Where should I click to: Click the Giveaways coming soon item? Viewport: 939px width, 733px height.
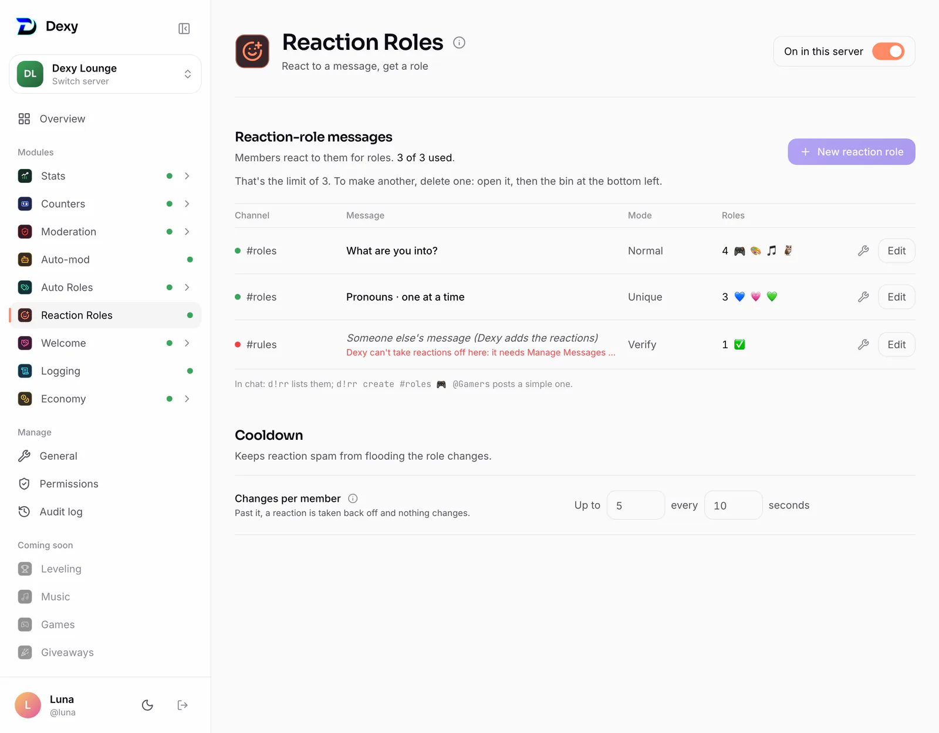click(105, 653)
